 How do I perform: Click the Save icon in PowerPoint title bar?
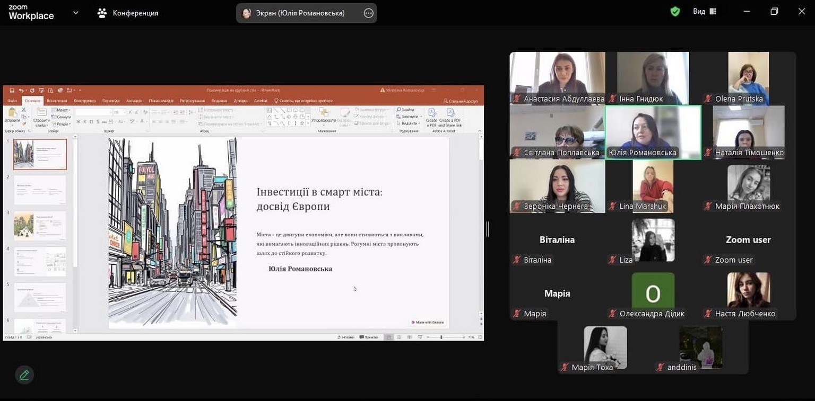[12, 91]
